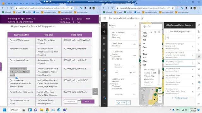Delete the Percent Hispanic/Latino expression
Viewport: 202px width, 113px height.
193,63
